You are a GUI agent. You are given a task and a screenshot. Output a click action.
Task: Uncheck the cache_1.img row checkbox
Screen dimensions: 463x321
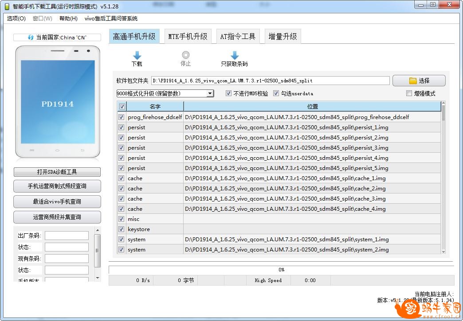click(x=121, y=178)
